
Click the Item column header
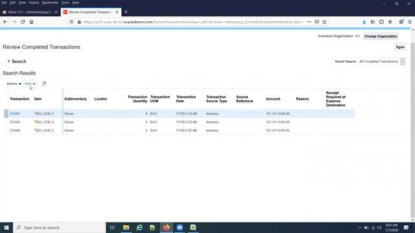coord(38,99)
